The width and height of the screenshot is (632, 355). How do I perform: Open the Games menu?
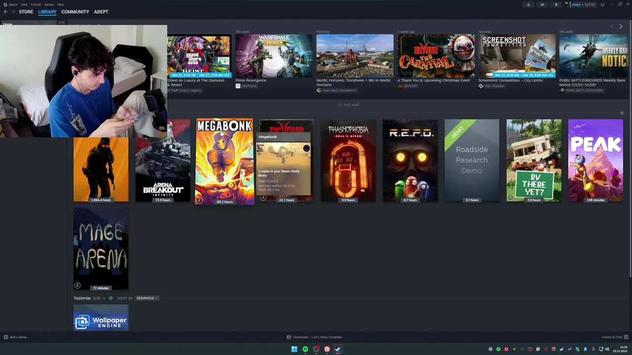[49, 4]
